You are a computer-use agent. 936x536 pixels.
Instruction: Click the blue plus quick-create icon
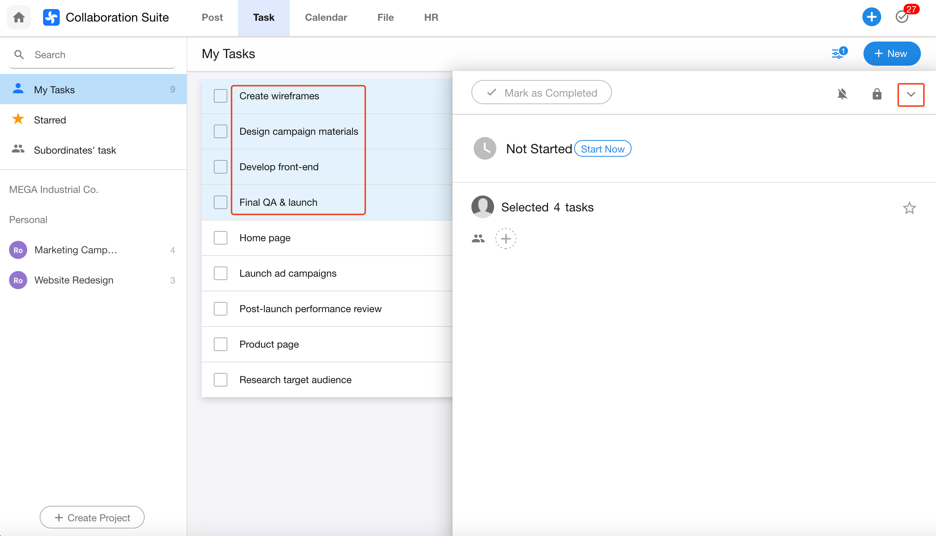871,17
